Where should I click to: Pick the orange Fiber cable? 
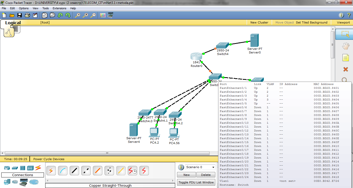97,170
